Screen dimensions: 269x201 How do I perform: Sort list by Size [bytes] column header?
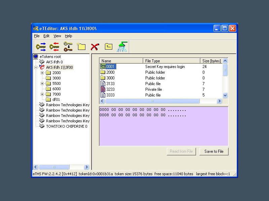[211, 61]
